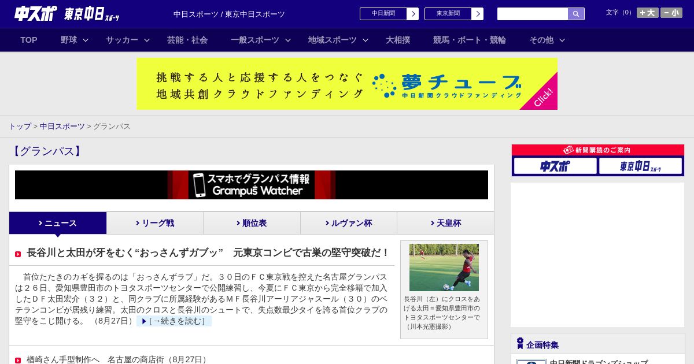Click the 東京中日スポーツ subscription button in sidebar
The height and width of the screenshot is (364, 694).
point(641,166)
